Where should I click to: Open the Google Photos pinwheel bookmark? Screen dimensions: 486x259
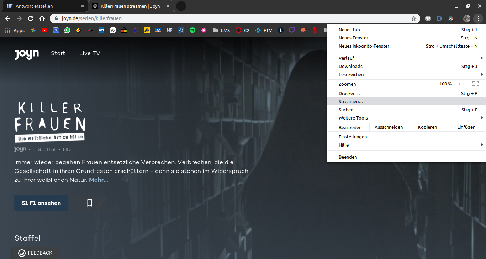pyautogui.click(x=33, y=31)
